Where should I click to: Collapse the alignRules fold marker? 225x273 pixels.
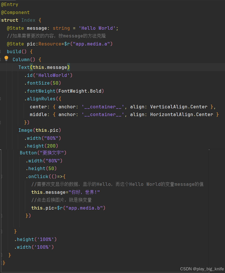click(1, 99)
